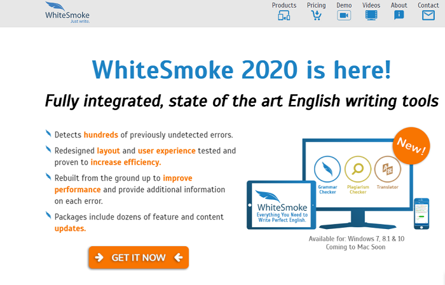445x285 pixels.
Task: Open the Products menu label
Action: (x=284, y=5)
